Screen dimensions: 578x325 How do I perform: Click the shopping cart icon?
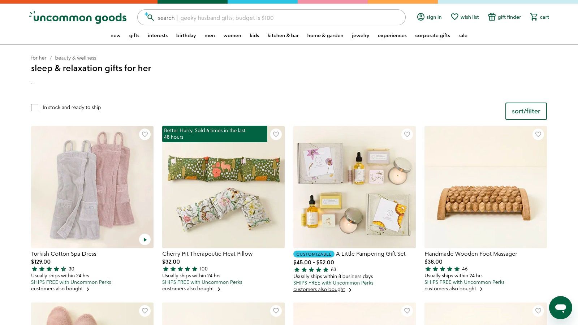[x=534, y=17]
